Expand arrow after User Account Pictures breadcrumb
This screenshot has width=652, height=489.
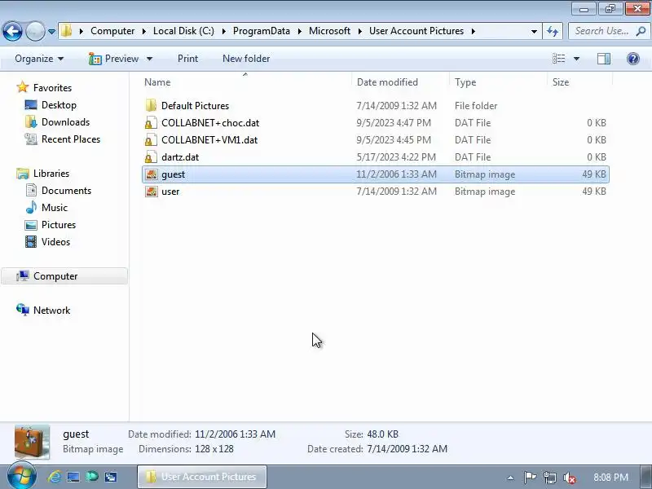point(474,31)
